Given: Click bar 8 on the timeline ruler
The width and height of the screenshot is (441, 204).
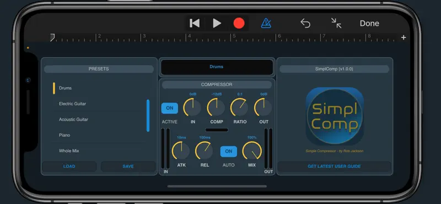Looking at the screenshot, I should click(368, 37).
